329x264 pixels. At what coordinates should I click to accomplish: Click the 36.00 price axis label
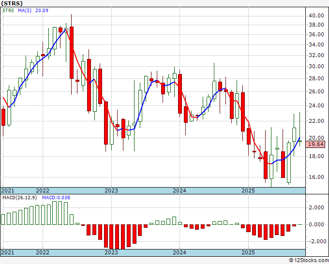316,34
